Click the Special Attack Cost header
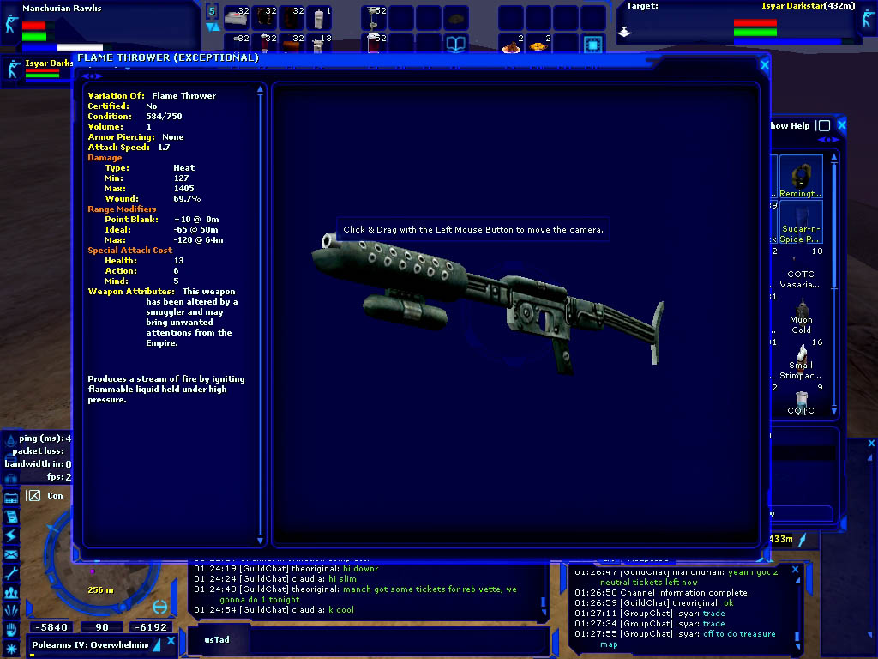 point(130,250)
